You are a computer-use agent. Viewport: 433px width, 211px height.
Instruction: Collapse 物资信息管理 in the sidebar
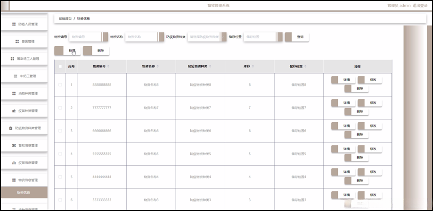pyautogui.click(x=24, y=180)
